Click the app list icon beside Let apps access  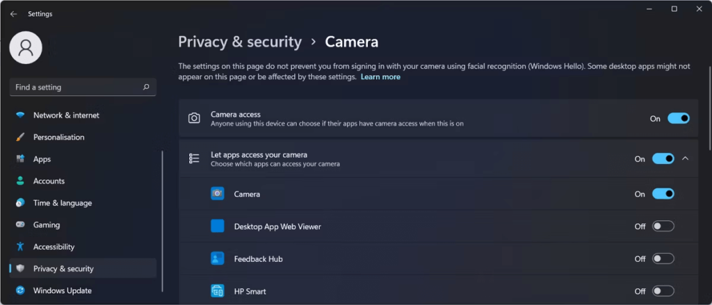194,158
